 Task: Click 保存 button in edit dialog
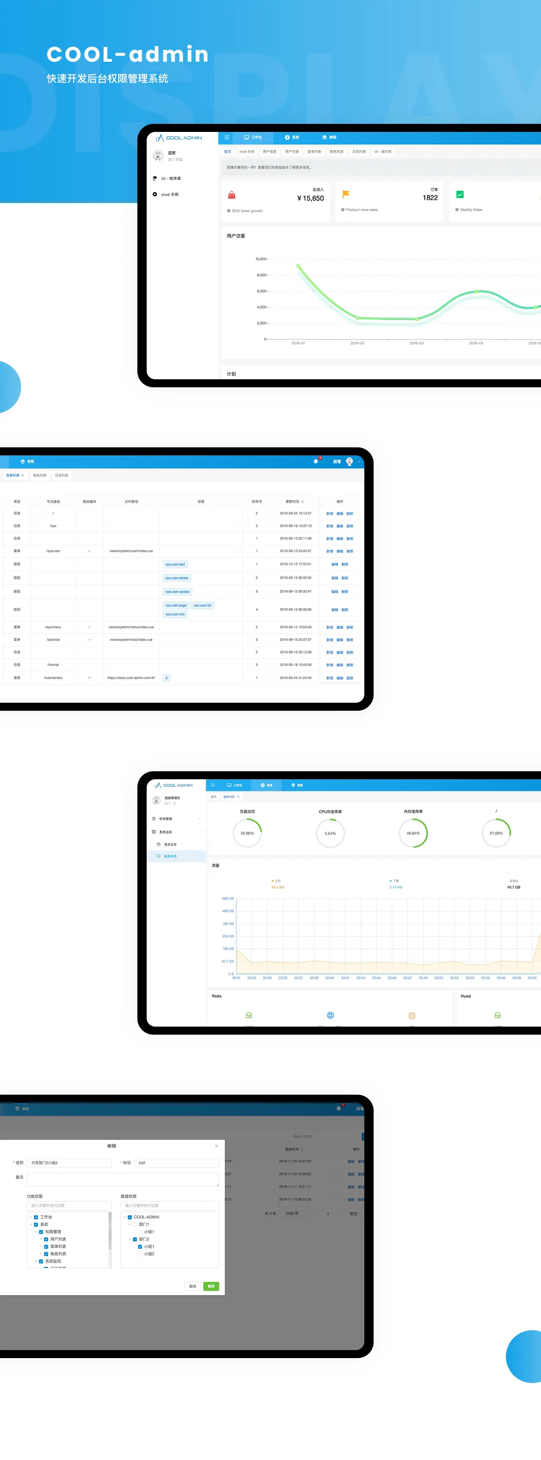click(x=211, y=1286)
